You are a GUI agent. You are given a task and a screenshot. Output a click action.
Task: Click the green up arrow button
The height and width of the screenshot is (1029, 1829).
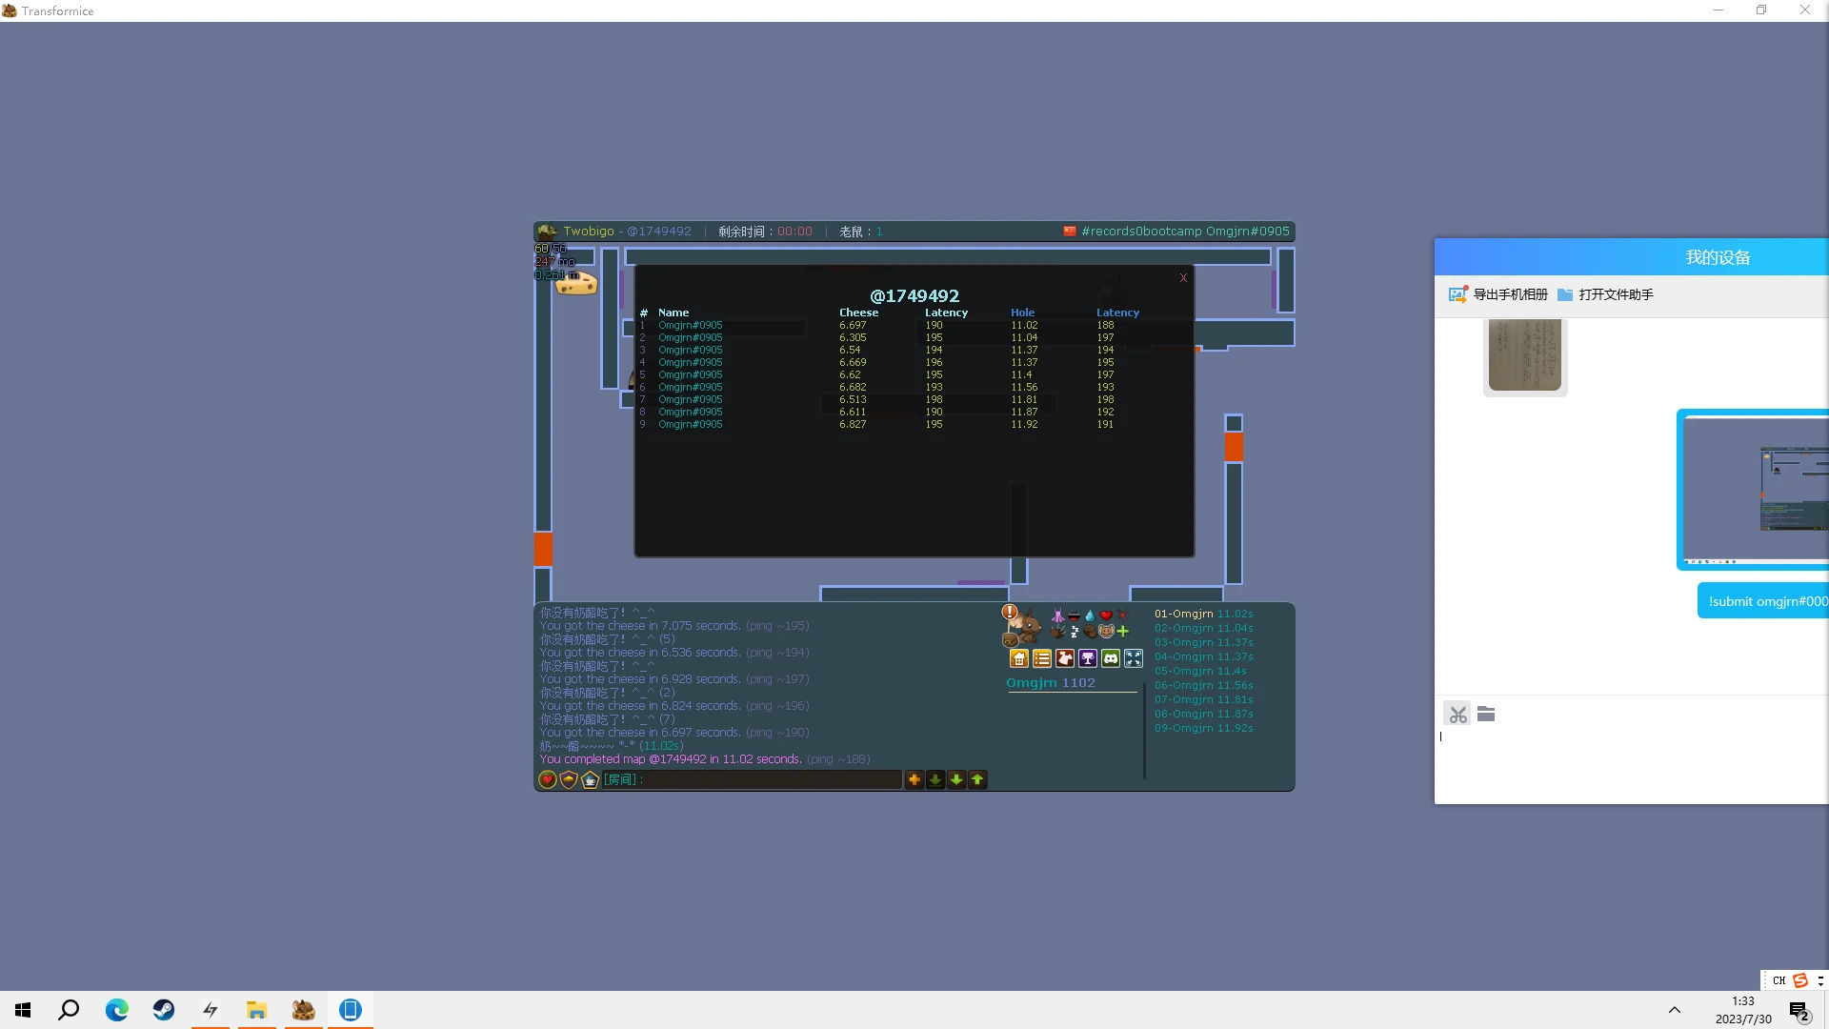977,779
